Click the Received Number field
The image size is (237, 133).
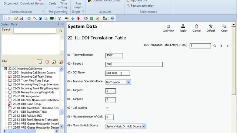pyautogui.click(x=114, y=55)
